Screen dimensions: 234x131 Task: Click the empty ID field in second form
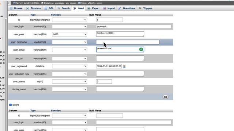click(110, 116)
